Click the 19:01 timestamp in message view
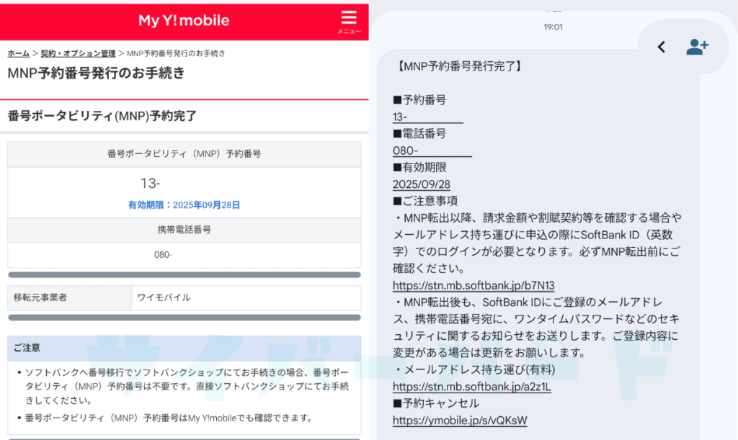The width and height of the screenshot is (738, 440). (x=553, y=27)
